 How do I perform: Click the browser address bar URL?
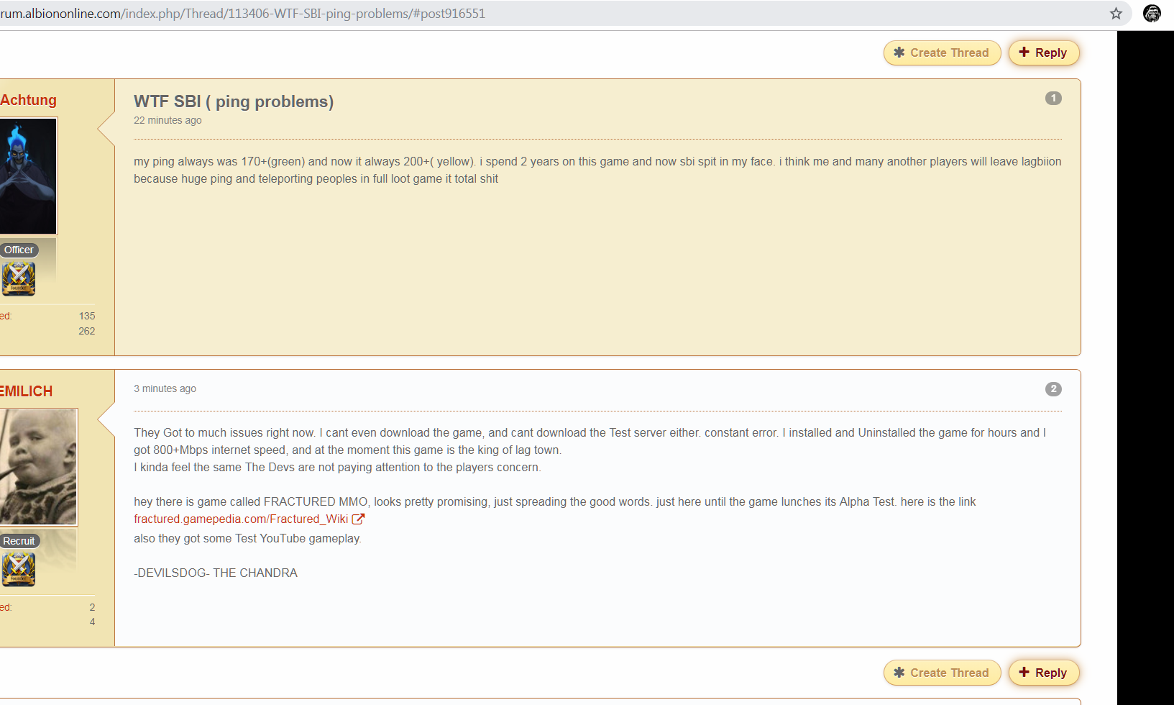tap(288, 14)
